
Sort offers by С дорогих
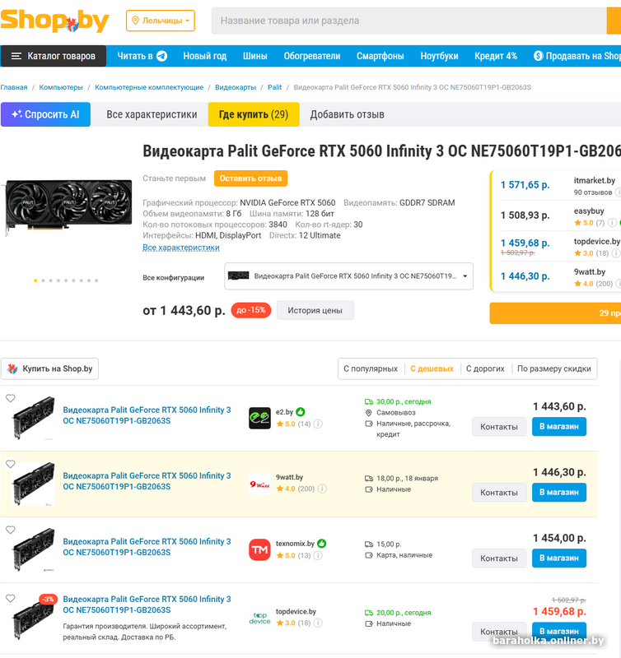485,368
